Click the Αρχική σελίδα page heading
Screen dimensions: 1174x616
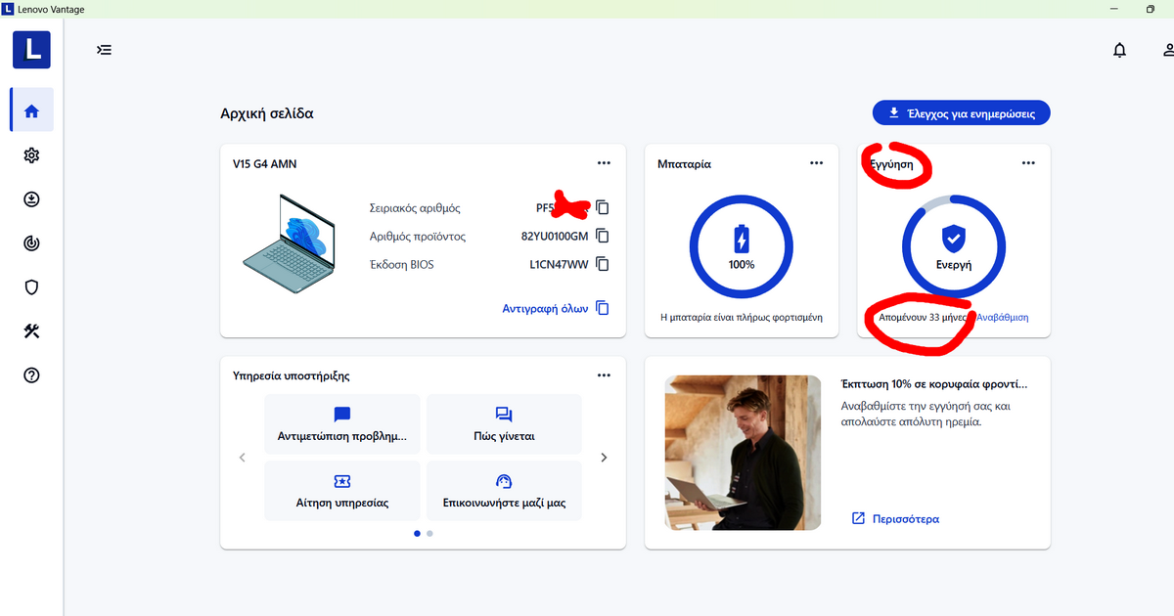pyautogui.click(x=267, y=113)
